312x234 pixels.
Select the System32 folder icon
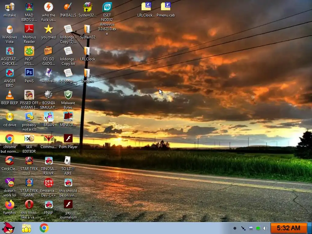point(87,30)
